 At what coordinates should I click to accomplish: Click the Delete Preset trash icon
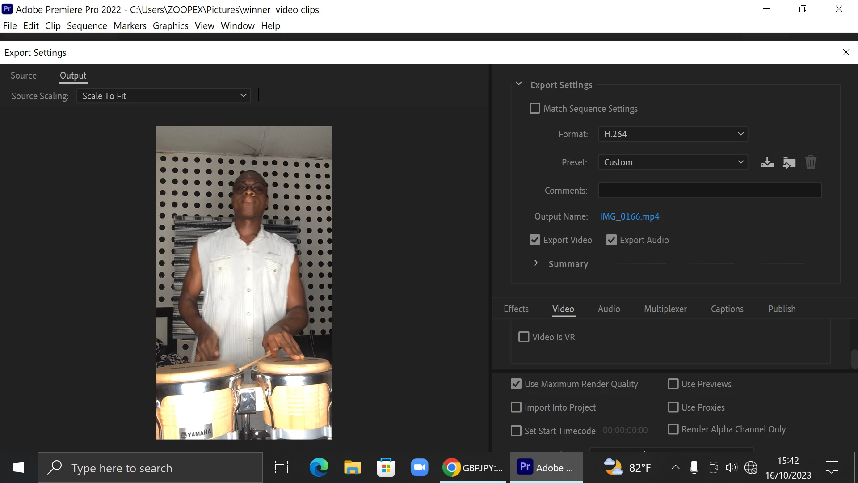pos(811,162)
